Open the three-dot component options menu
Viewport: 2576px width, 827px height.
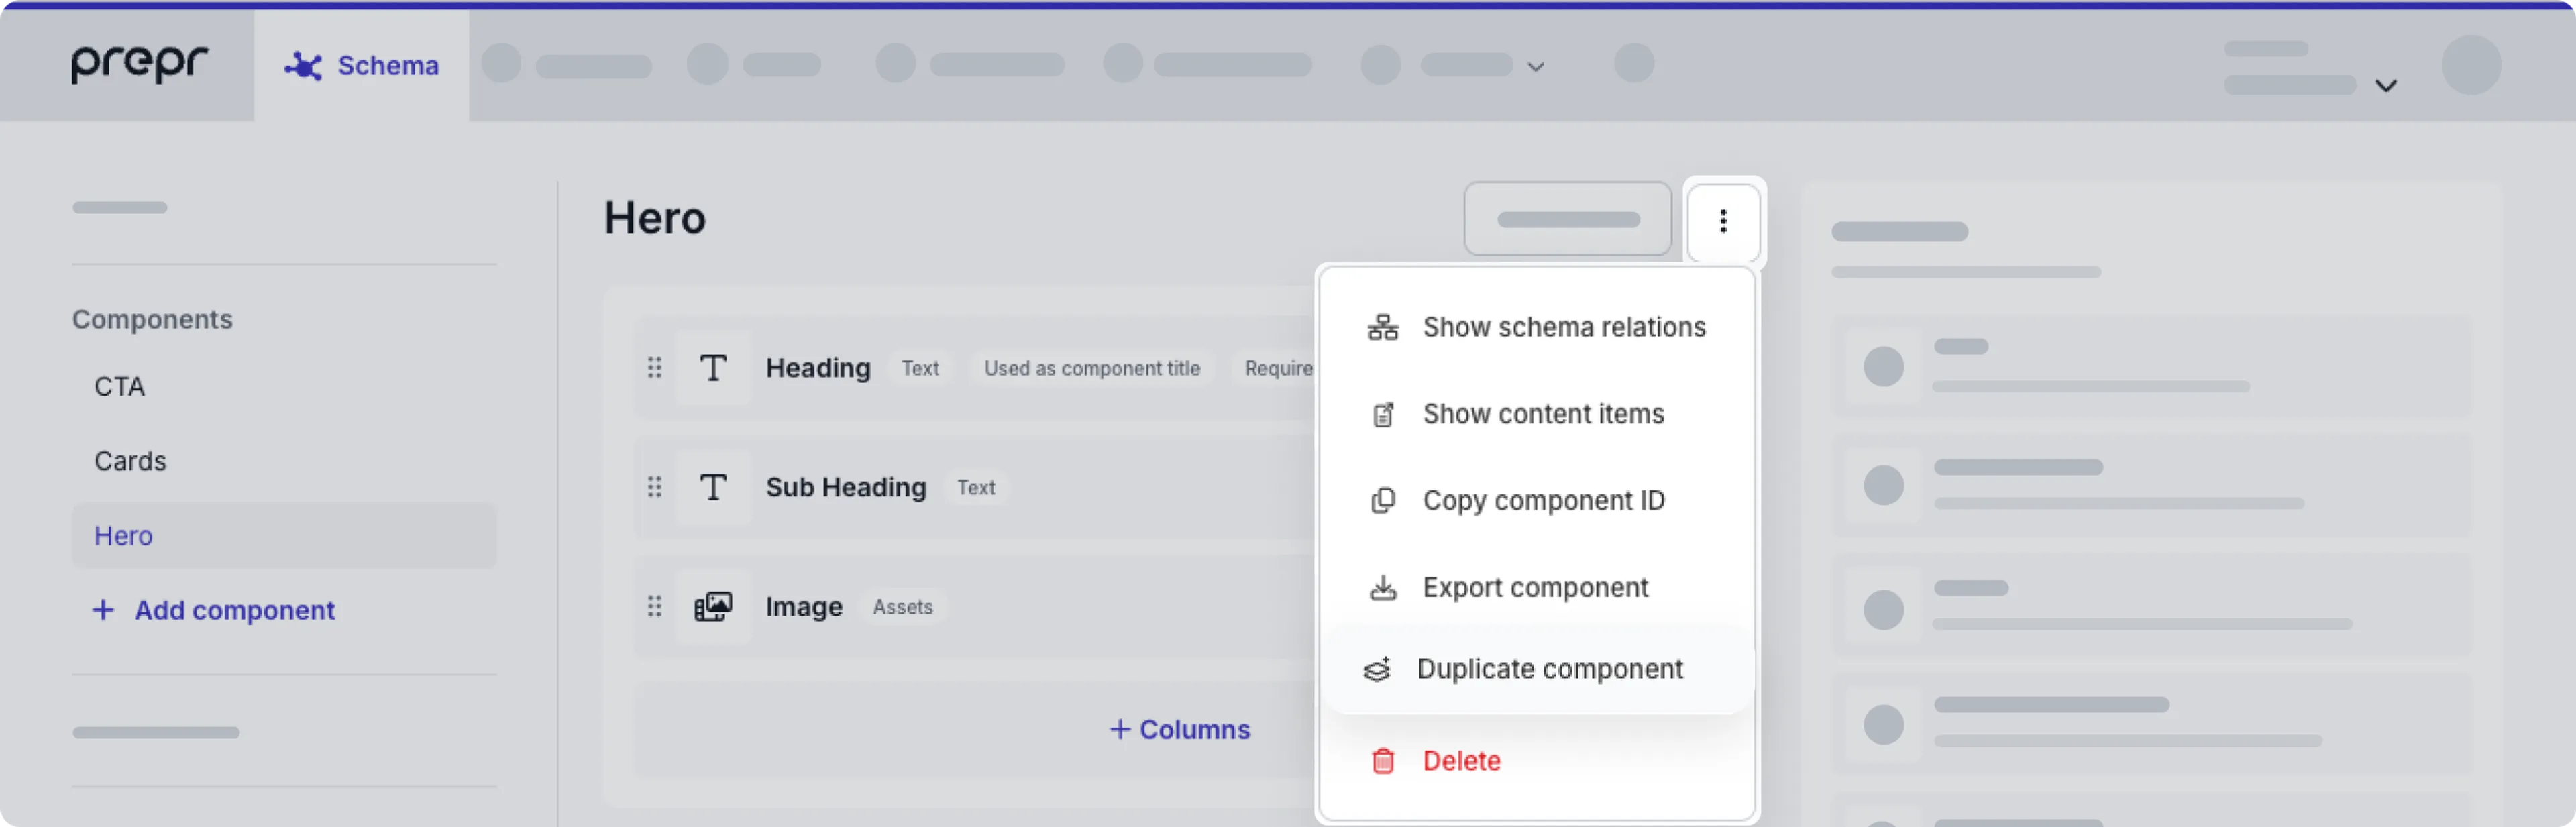point(1722,221)
